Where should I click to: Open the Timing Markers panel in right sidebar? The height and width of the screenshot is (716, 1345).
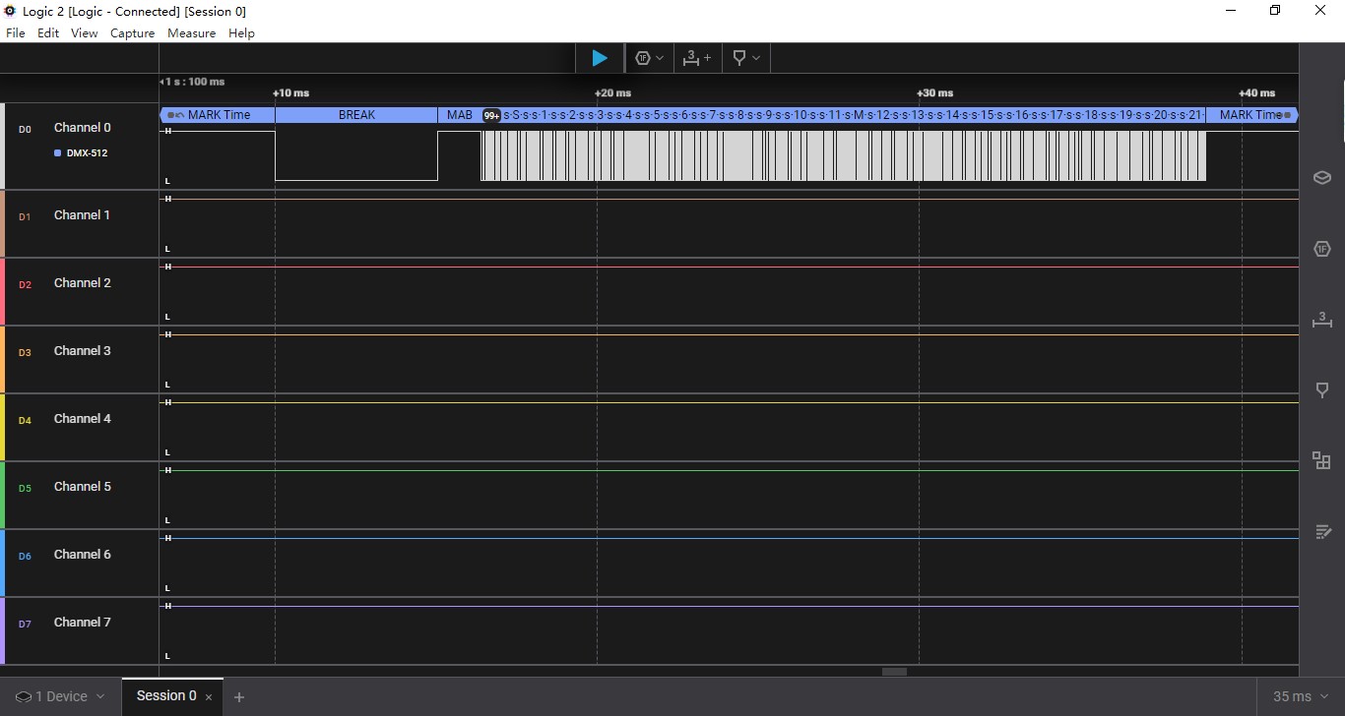click(x=1321, y=390)
